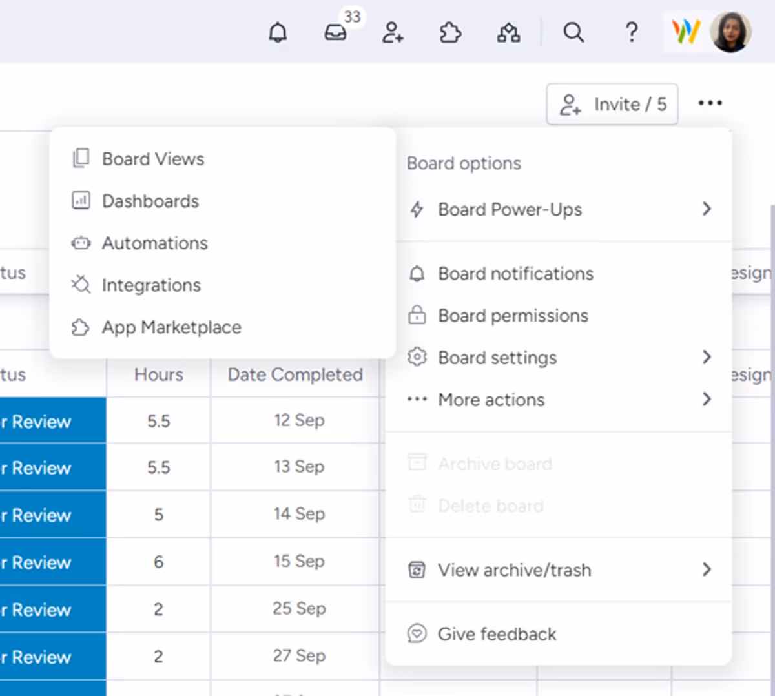Click the Give feedback heart icon
Viewport: 775px width, 696px height.
pyautogui.click(x=417, y=633)
